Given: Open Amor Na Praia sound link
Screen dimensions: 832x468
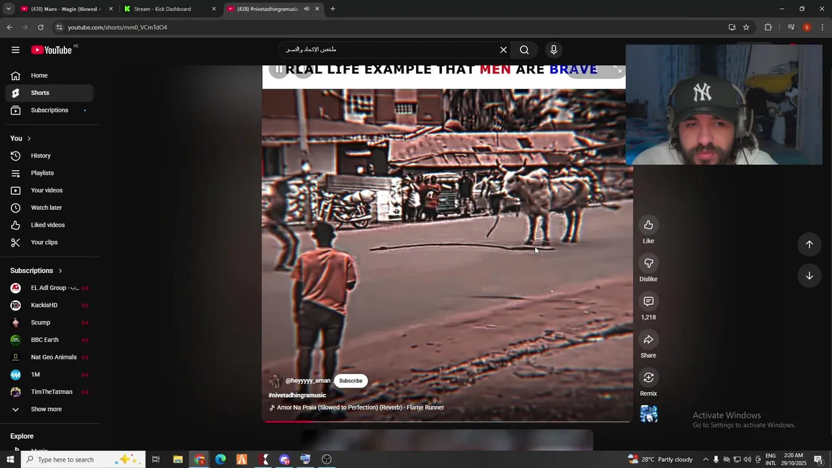Looking at the screenshot, I should pos(360,408).
